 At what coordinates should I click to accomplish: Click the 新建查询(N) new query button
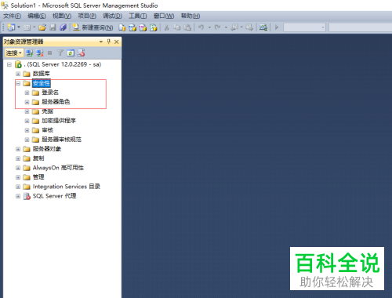point(93,27)
